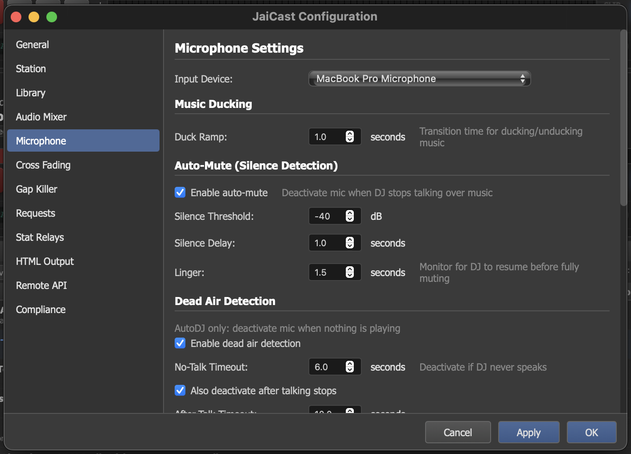Close the JaiCast Configuration window
This screenshot has height=454, width=631.
pyautogui.click(x=16, y=17)
